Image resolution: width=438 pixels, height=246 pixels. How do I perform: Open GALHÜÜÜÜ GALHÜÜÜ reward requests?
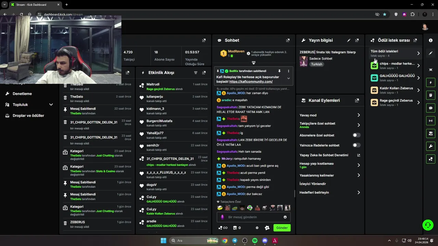(x=395, y=78)
